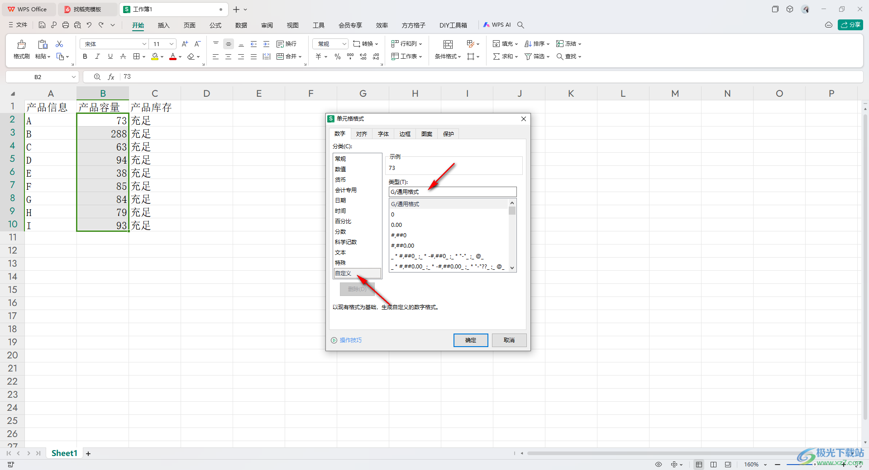Click the 确定 button

pyautogui.click(x=471, y=340)
